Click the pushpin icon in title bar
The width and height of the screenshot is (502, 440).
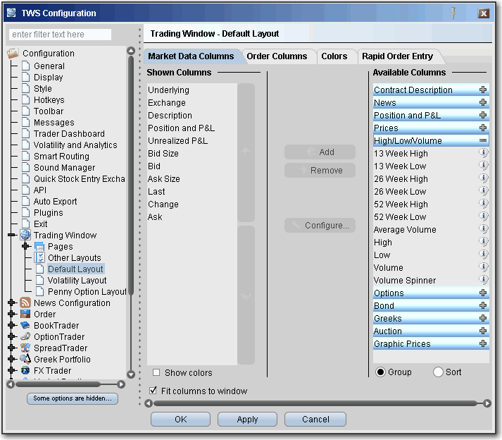point(453,13)
